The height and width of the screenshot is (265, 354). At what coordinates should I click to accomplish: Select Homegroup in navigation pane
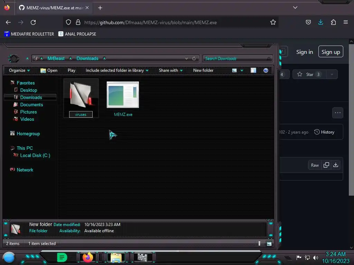tap(28, 134)
